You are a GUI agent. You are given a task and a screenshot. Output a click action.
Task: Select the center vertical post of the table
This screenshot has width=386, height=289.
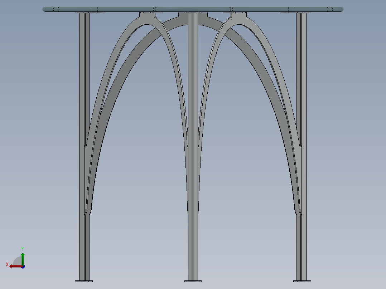193,146
